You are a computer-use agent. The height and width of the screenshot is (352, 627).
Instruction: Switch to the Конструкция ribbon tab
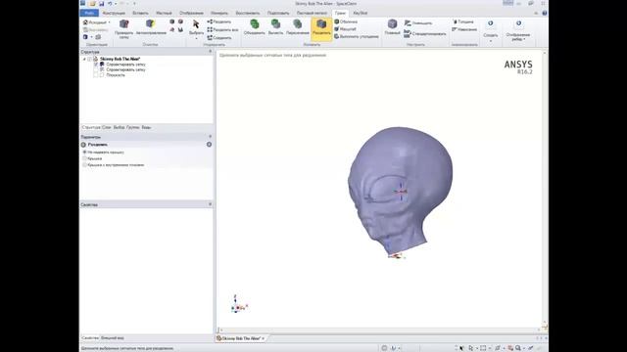[114, 13]
